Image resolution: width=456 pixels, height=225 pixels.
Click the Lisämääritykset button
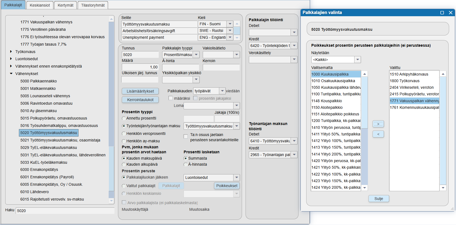tap(140, 91)
